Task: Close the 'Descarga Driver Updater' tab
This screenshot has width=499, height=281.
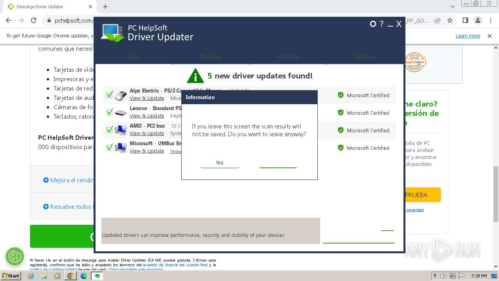Action: (x=90, y=7)
